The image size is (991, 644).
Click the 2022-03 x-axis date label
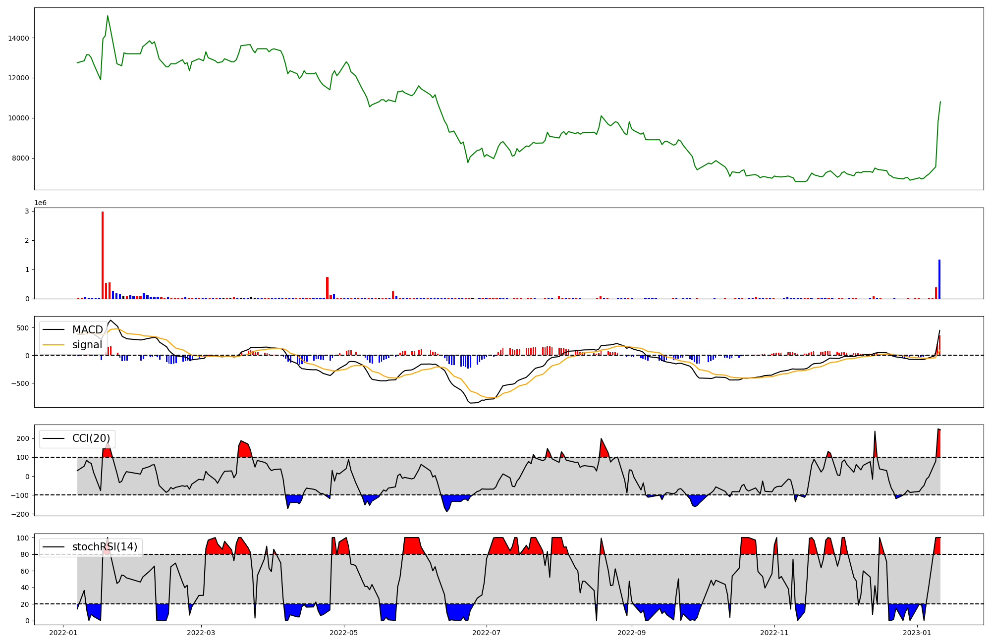pos(201,633)
